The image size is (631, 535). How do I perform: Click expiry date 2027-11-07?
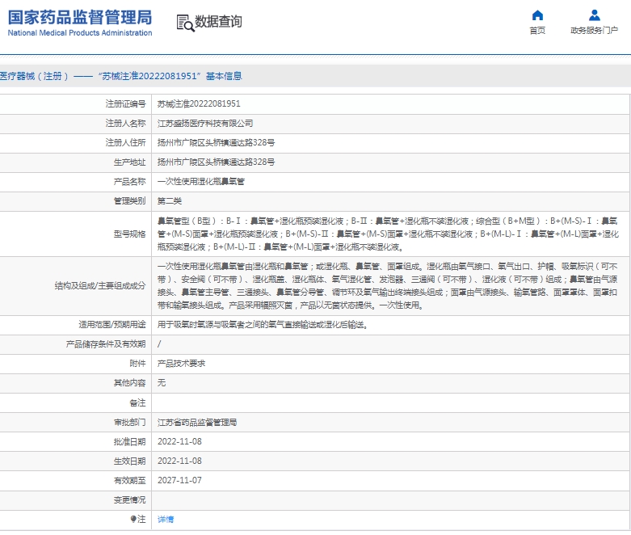pos(179,480)
